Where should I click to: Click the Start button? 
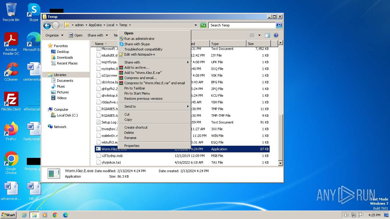click(x=8, y=215)
